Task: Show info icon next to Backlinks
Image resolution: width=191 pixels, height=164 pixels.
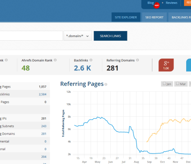Action: pyautogui.click(x=91, y=60)
